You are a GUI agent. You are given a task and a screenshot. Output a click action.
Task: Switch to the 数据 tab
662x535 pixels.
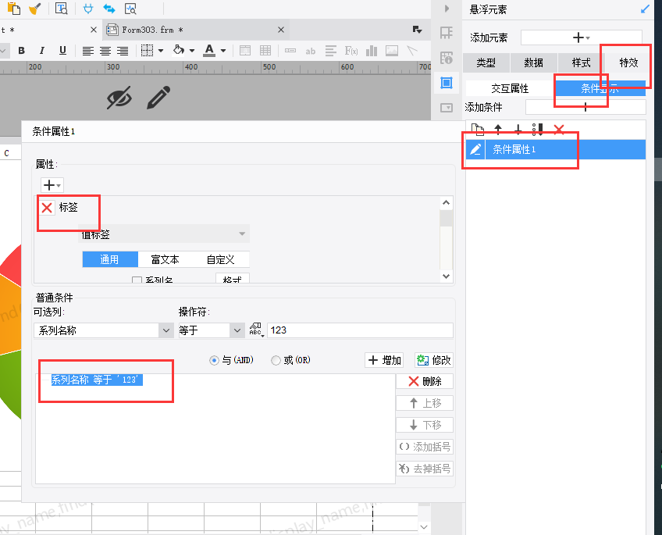tap(534, 63)
